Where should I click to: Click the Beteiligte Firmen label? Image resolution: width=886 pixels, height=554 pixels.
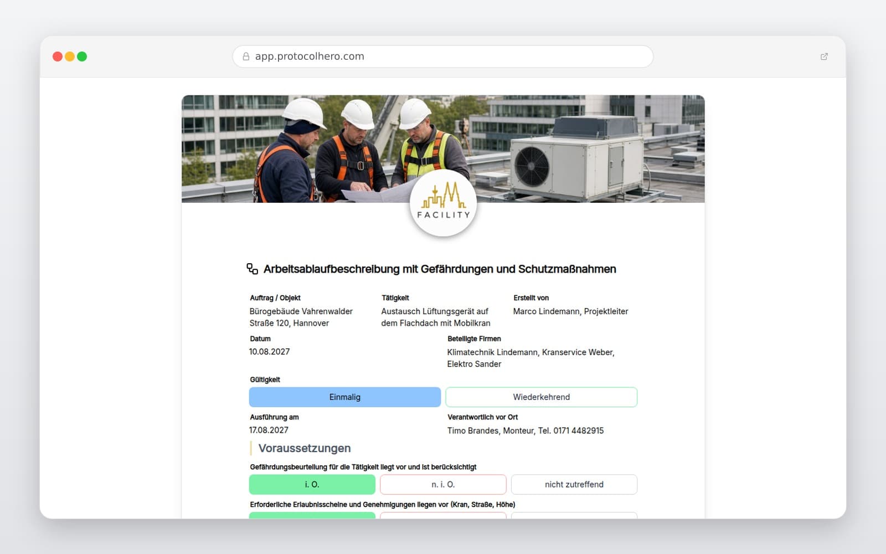click(474, 338)
